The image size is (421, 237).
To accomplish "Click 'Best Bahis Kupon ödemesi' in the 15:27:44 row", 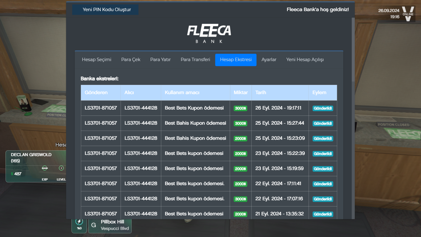I will pos(195,123).
